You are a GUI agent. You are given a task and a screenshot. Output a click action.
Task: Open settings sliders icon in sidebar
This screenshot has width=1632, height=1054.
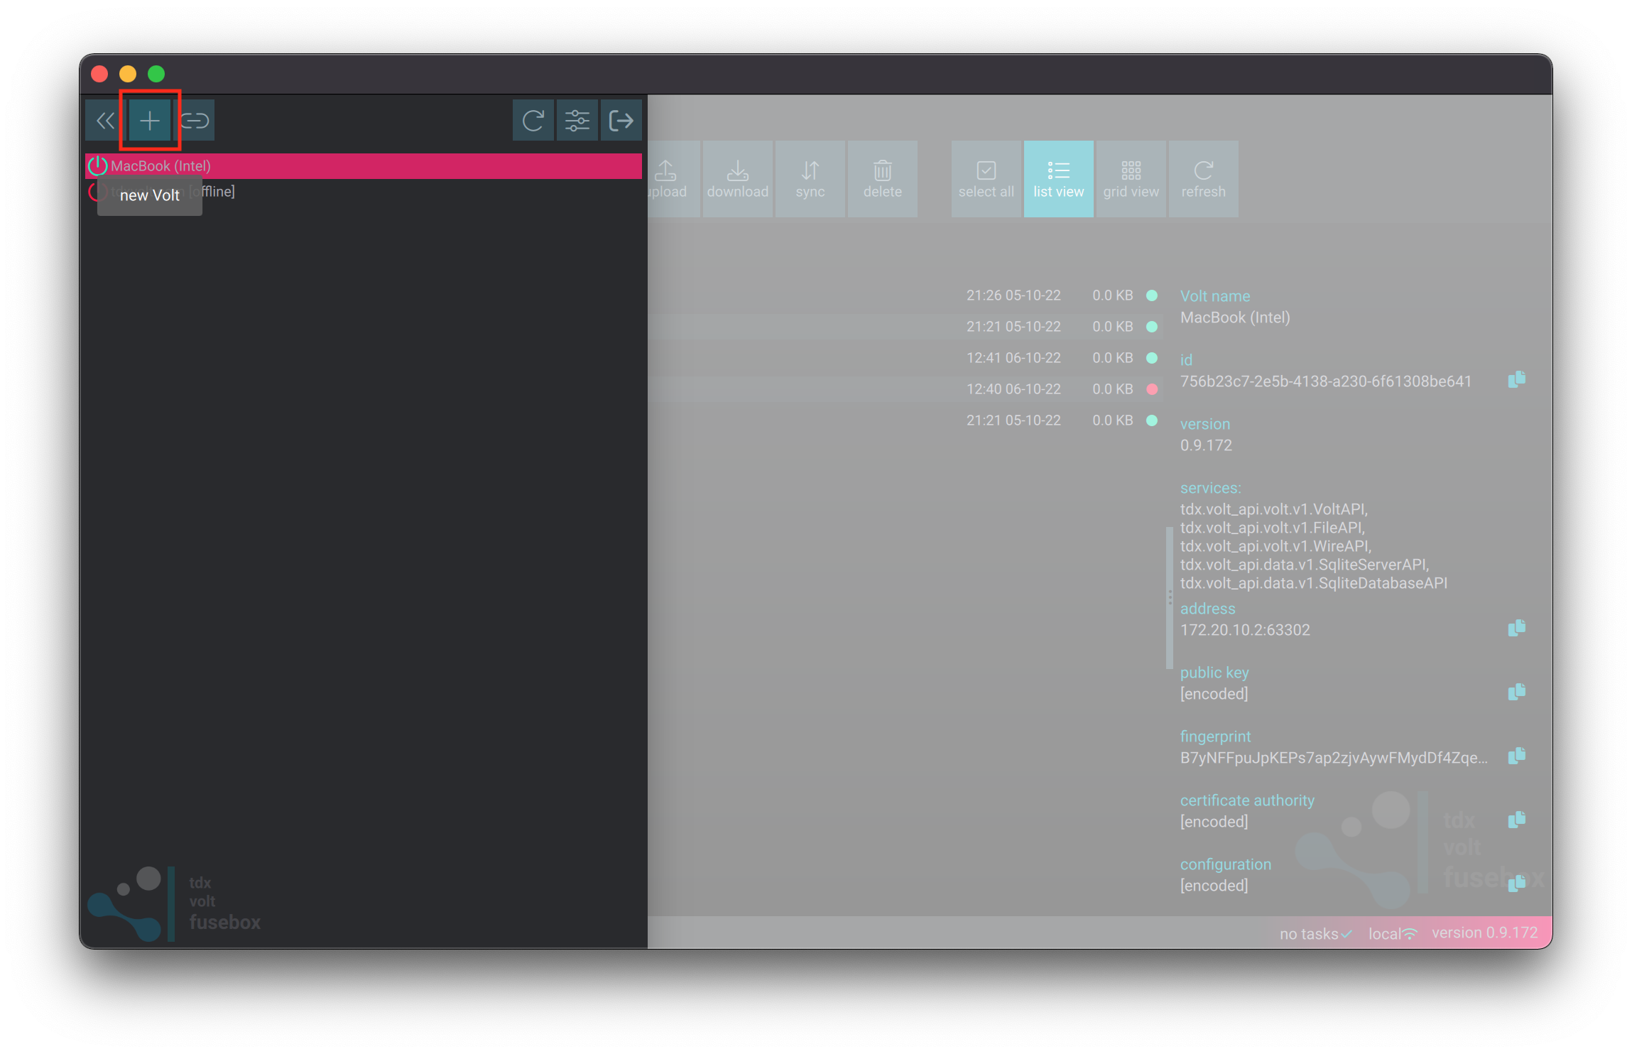(x=577, y=121)
